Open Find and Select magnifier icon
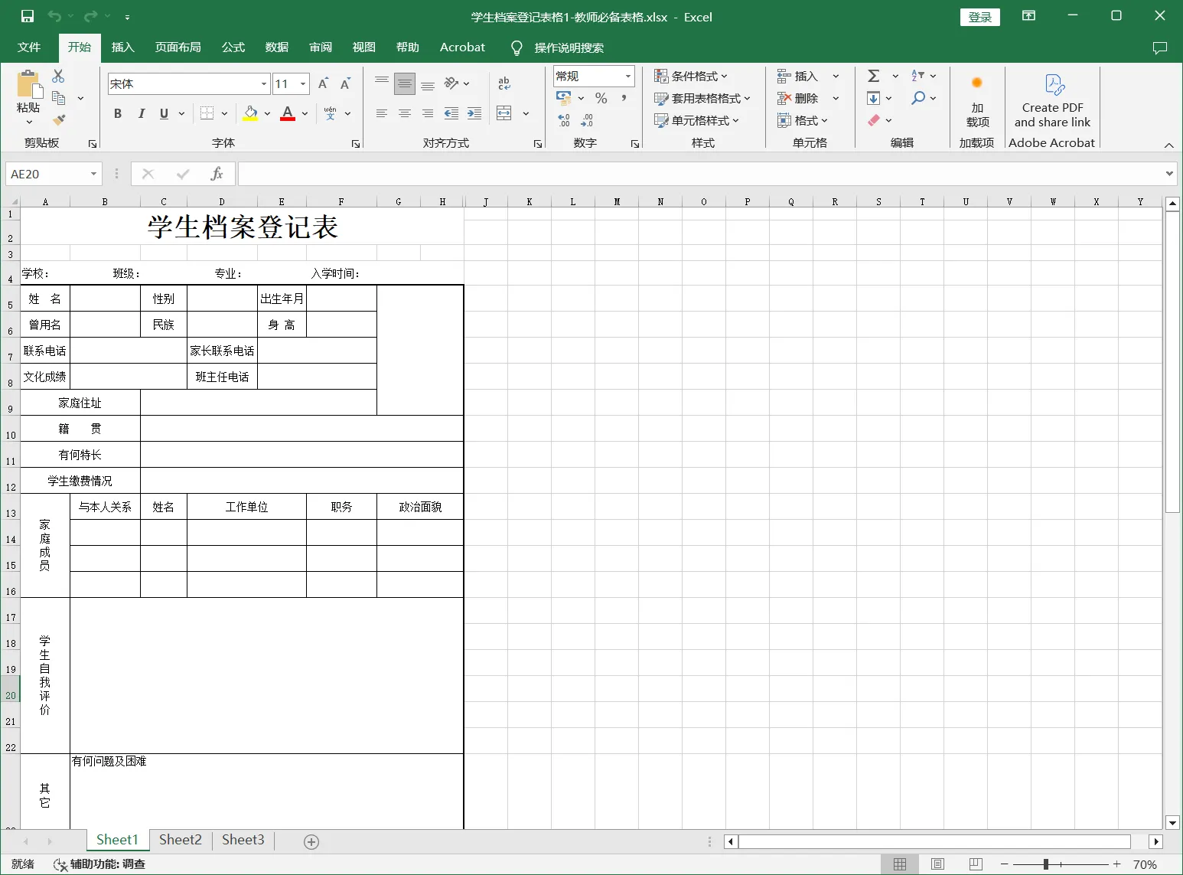1183x875 pixels. pyautogui.click(x=918, y=98)
